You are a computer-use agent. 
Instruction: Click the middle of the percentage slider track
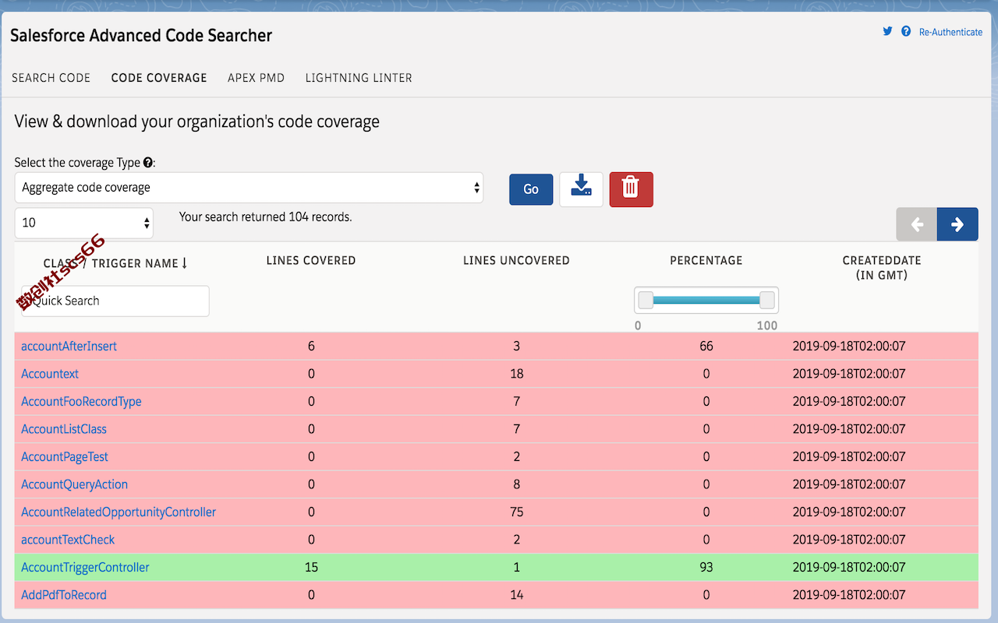[706, 300]
